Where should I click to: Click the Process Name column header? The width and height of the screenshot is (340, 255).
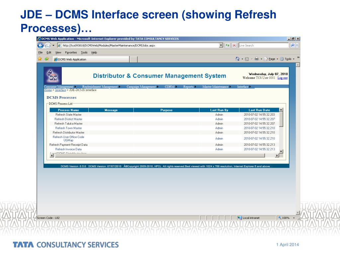pyautogui.click(x=68, y=110)
